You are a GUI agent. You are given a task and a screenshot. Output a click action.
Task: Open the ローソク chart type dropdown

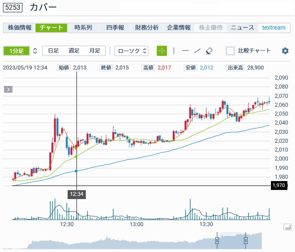(131, 51)
